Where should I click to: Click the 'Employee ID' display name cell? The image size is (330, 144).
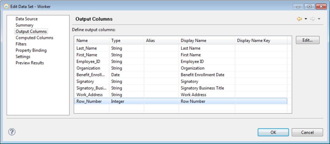point(207,61)
